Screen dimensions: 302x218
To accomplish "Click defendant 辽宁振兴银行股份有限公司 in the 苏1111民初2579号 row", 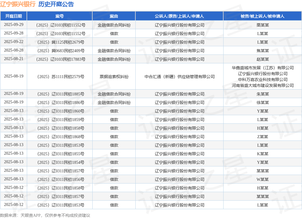I will tap(263, 73).
